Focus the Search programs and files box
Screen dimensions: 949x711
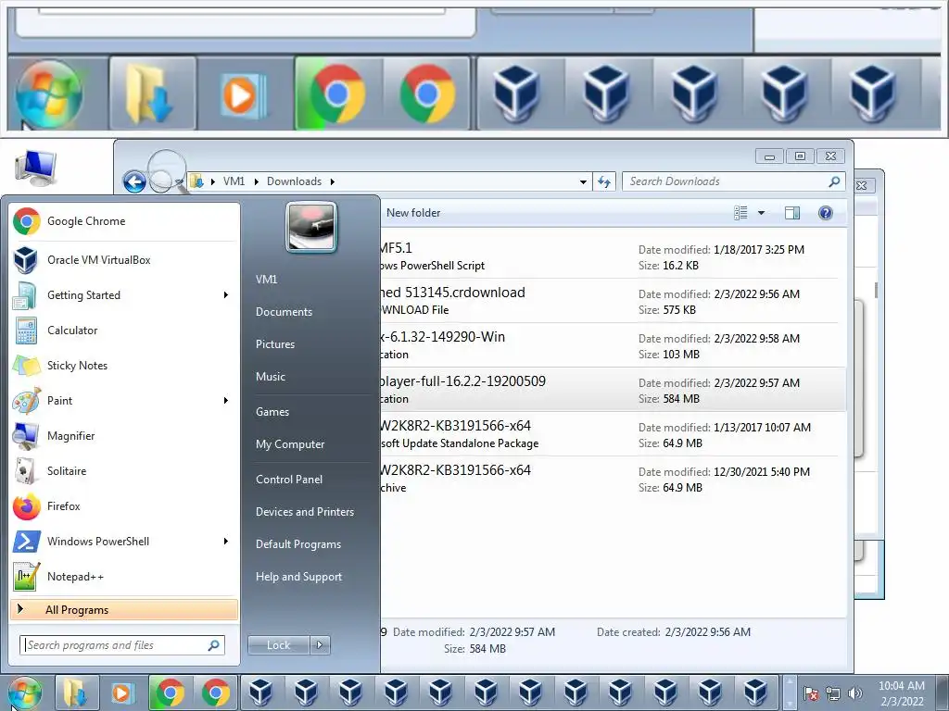point(122,645)
